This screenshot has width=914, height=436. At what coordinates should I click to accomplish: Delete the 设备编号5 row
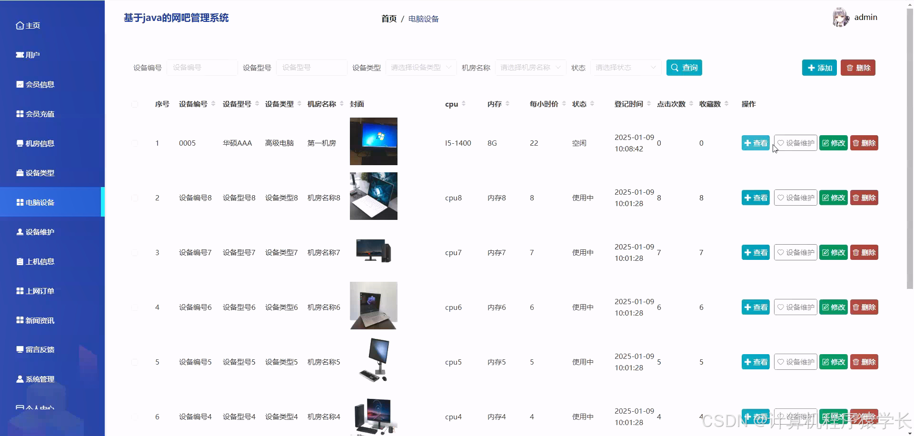click(864, 362)
